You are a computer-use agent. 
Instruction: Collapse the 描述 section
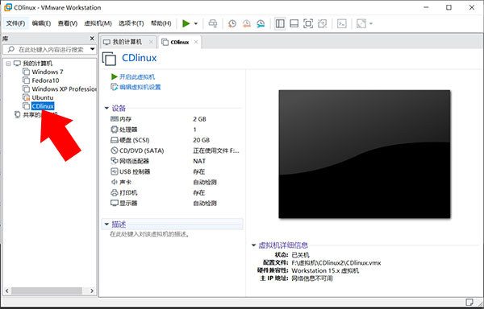(x=106, y=224)
